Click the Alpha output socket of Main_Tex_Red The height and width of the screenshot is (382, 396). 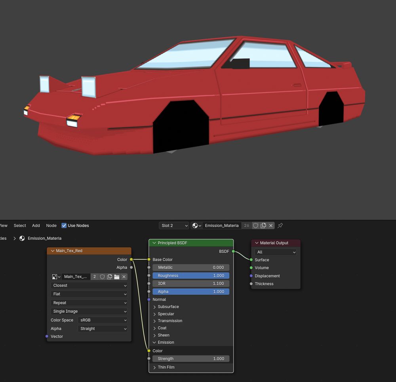click(131, 268)
